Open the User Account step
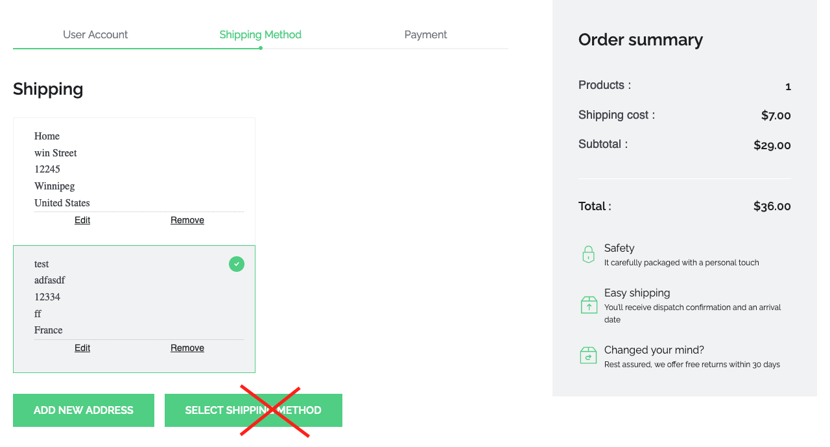The width and height of the screenshot is (830, 447). pyautogui.click(x=95, y=34)
